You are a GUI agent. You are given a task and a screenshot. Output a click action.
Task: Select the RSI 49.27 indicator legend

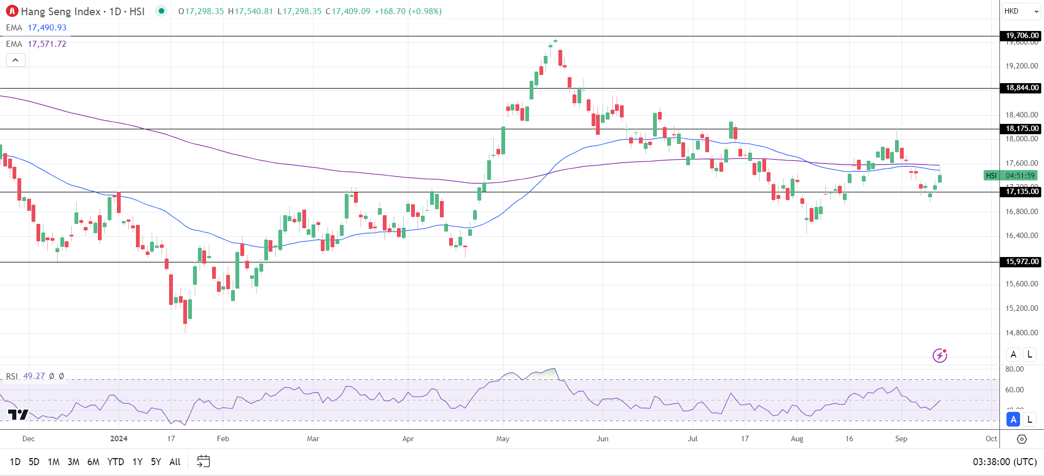click(x=35, y=376)
